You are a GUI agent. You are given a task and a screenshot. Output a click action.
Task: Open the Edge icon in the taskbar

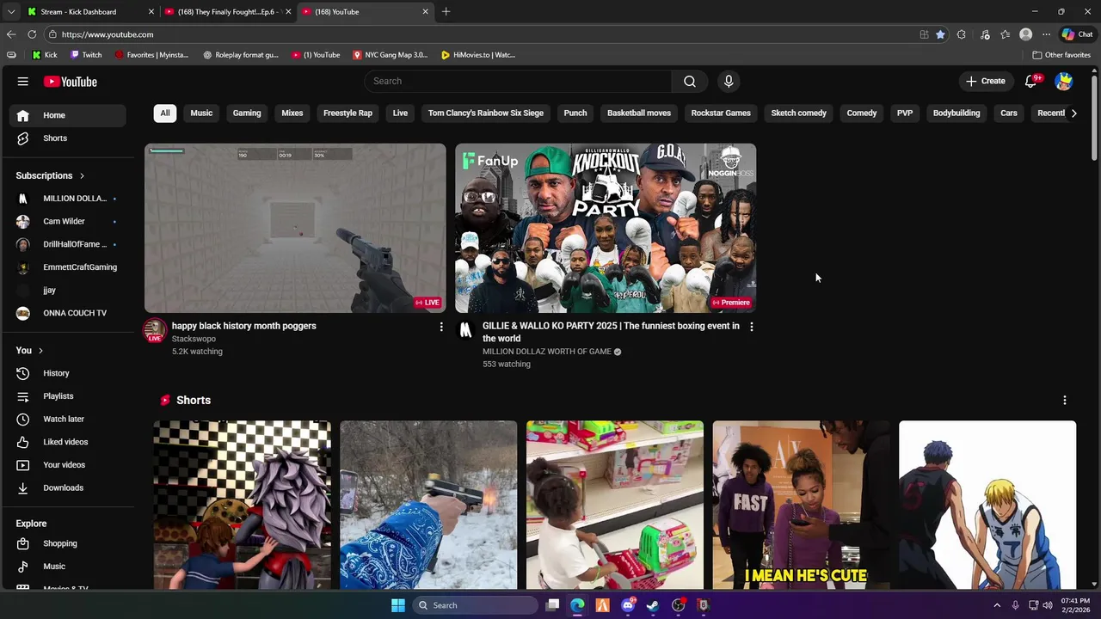tap(577, 605)
